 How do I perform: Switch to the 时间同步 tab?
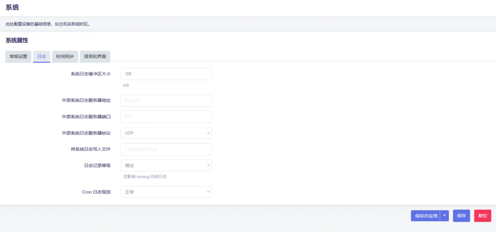click(65, 57)
